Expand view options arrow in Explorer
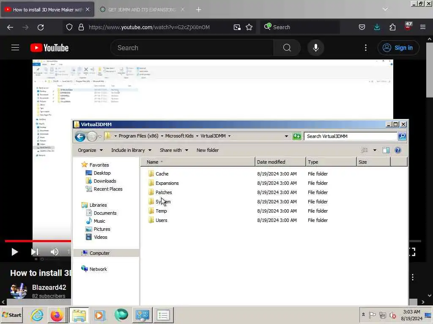 pos(375,150)
